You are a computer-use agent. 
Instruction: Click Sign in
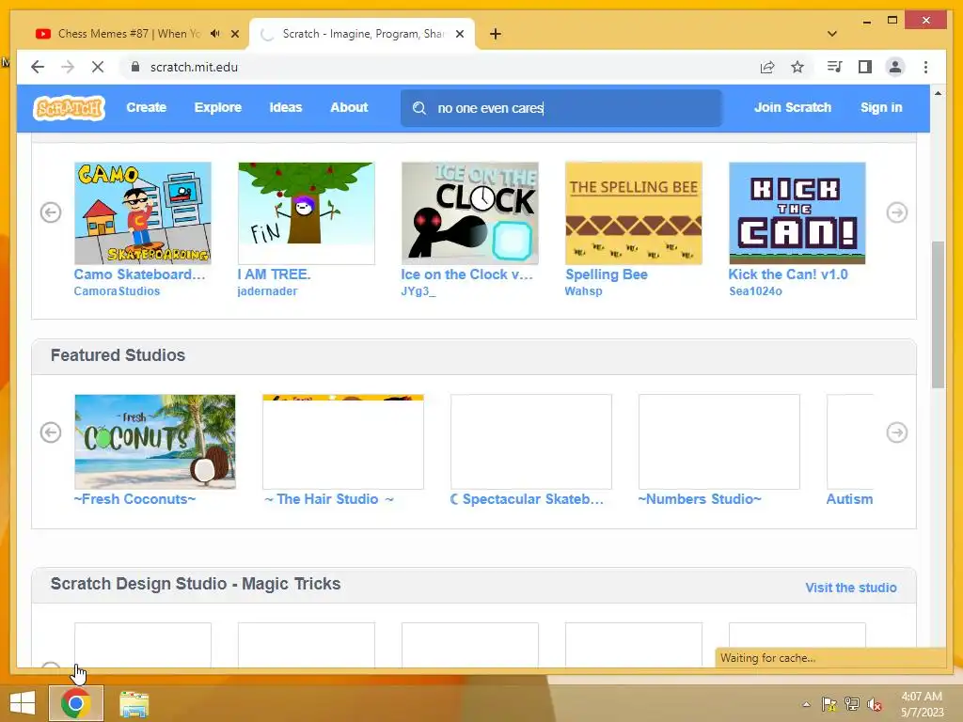pos(881,107)
